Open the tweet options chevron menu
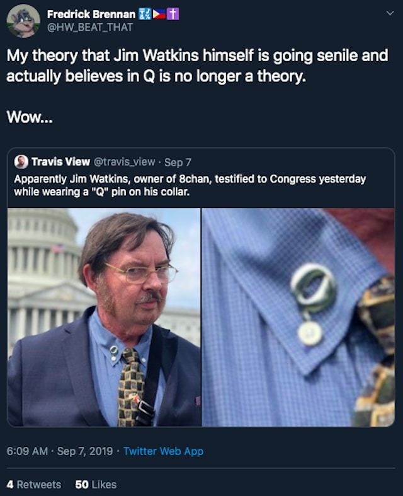This screenshot has height=496, width=403. pos(389,13)
